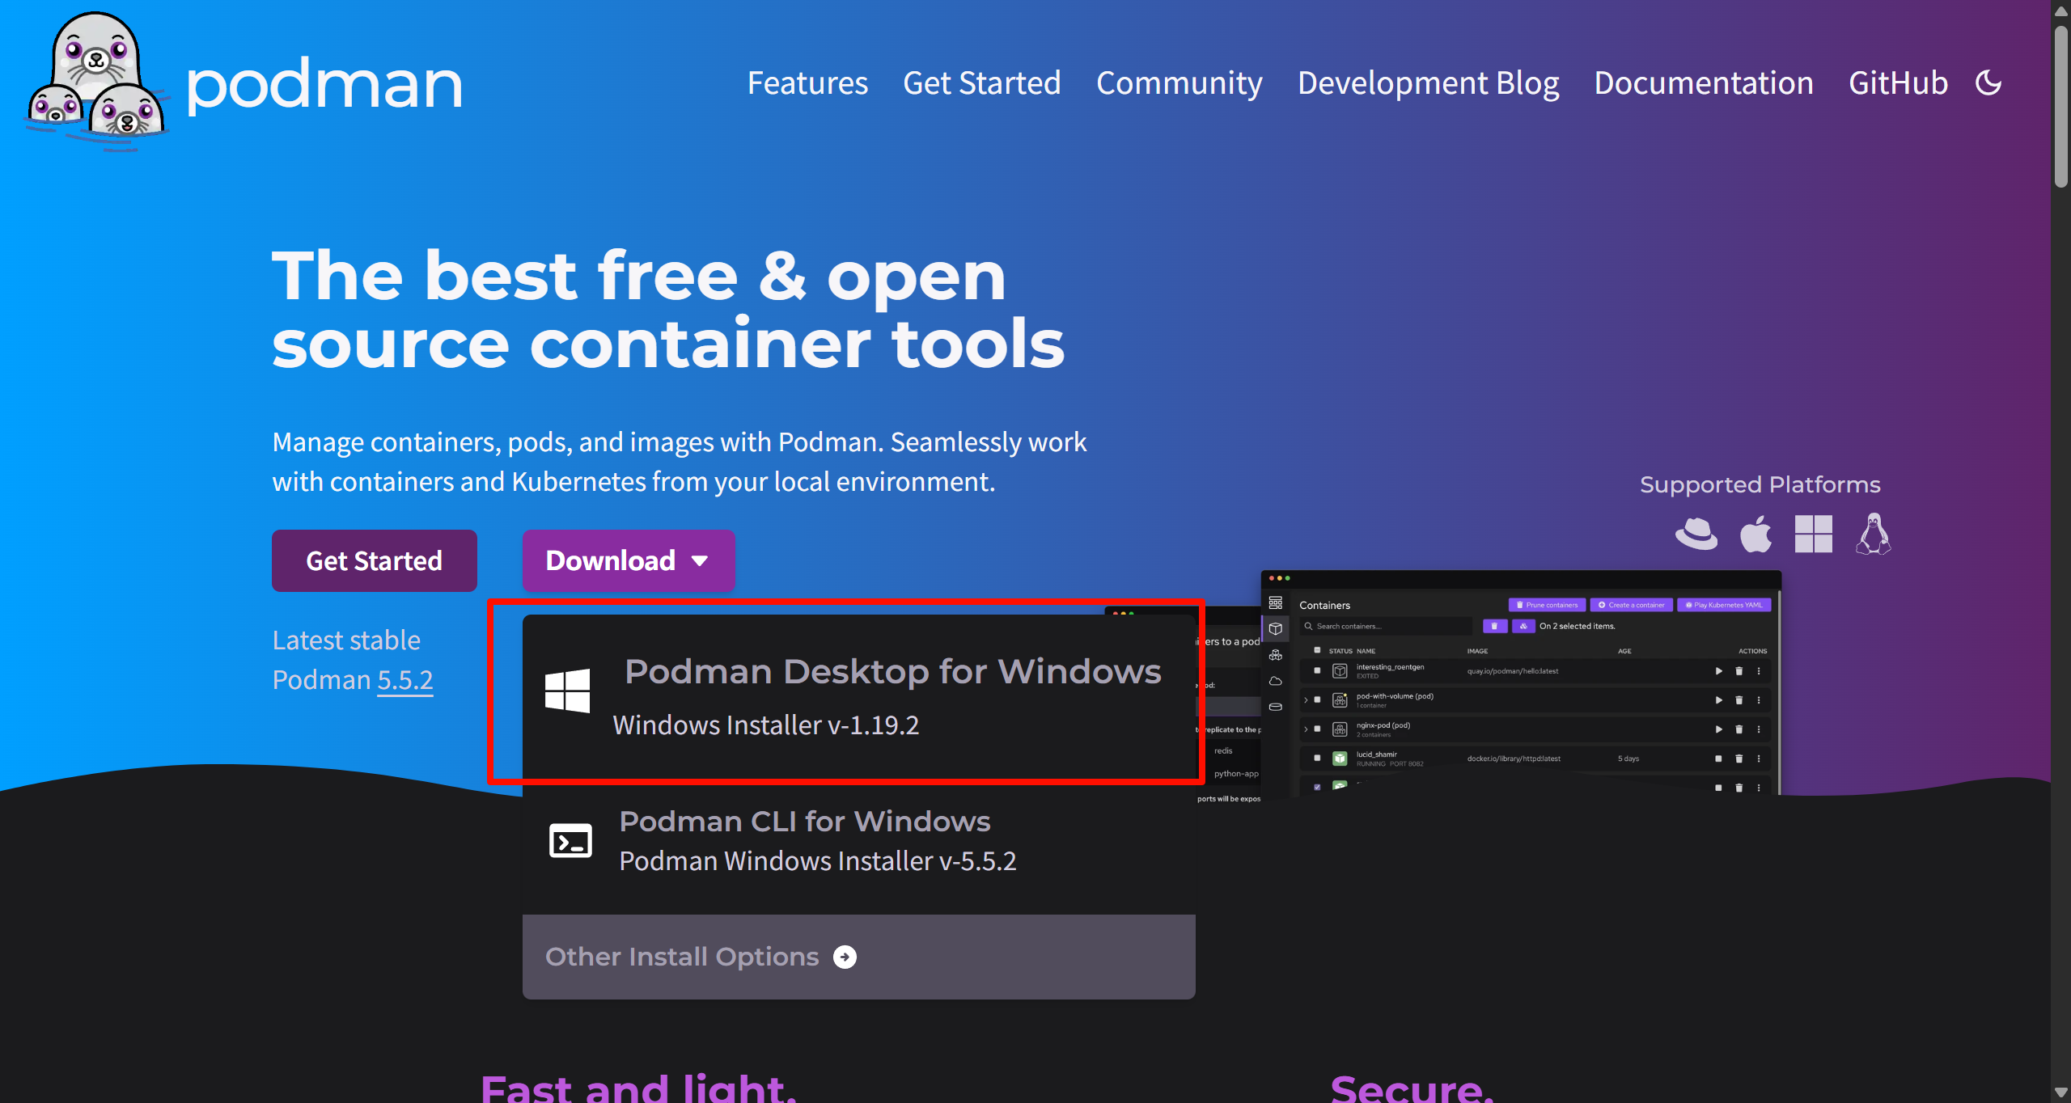
Task: Open Volumes view via the database sidebar icon
Action: (1276, 706)
